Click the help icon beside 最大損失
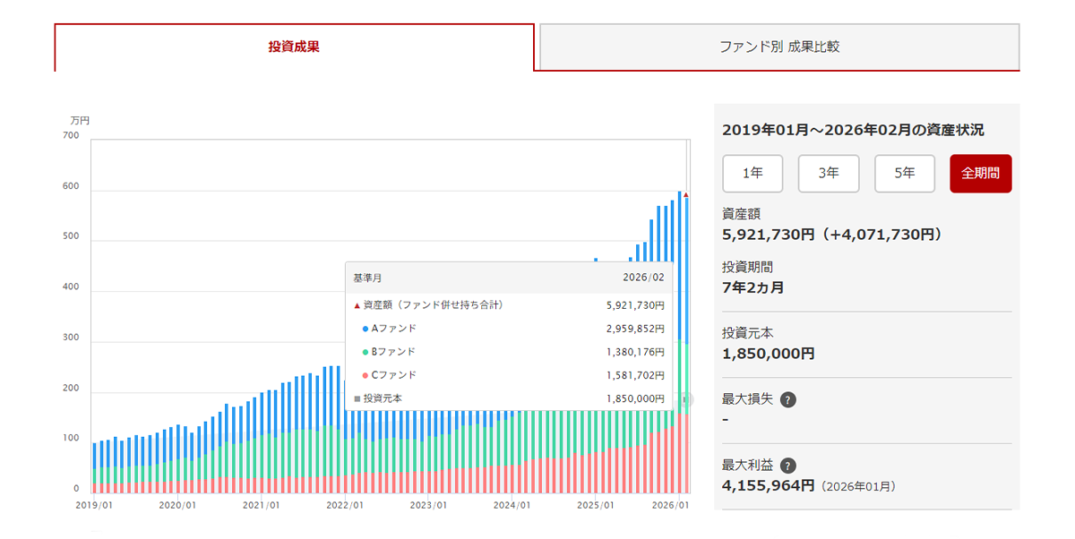This screenshot has height=539, width=1075. pos(787,399)
